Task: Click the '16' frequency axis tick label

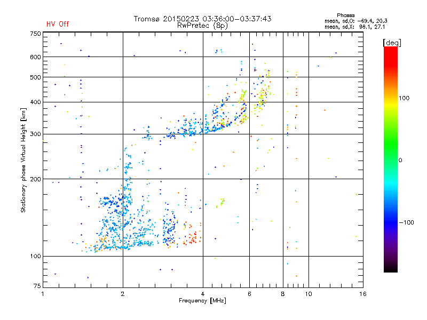Action: click(x=363, y=294)
